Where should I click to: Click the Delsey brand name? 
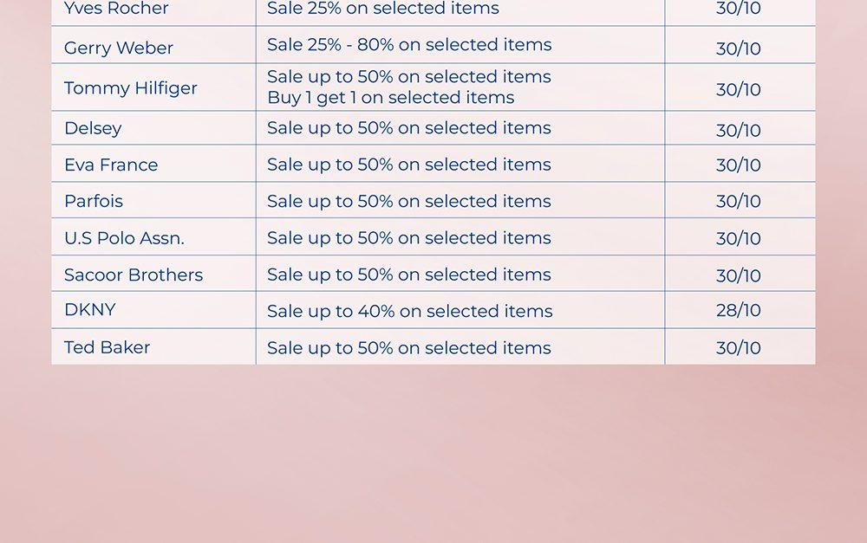[x=93, y=128]
